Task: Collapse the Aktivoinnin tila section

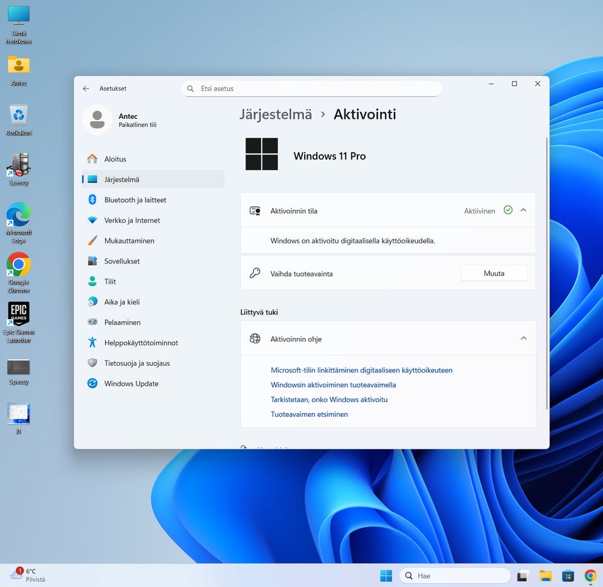Action: click(523, 211)
